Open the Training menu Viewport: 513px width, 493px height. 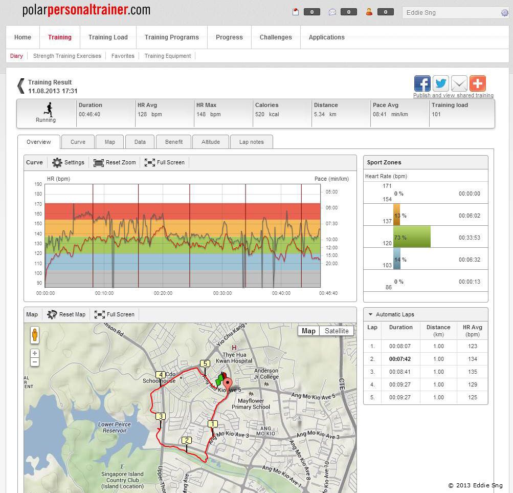[59, 37]
